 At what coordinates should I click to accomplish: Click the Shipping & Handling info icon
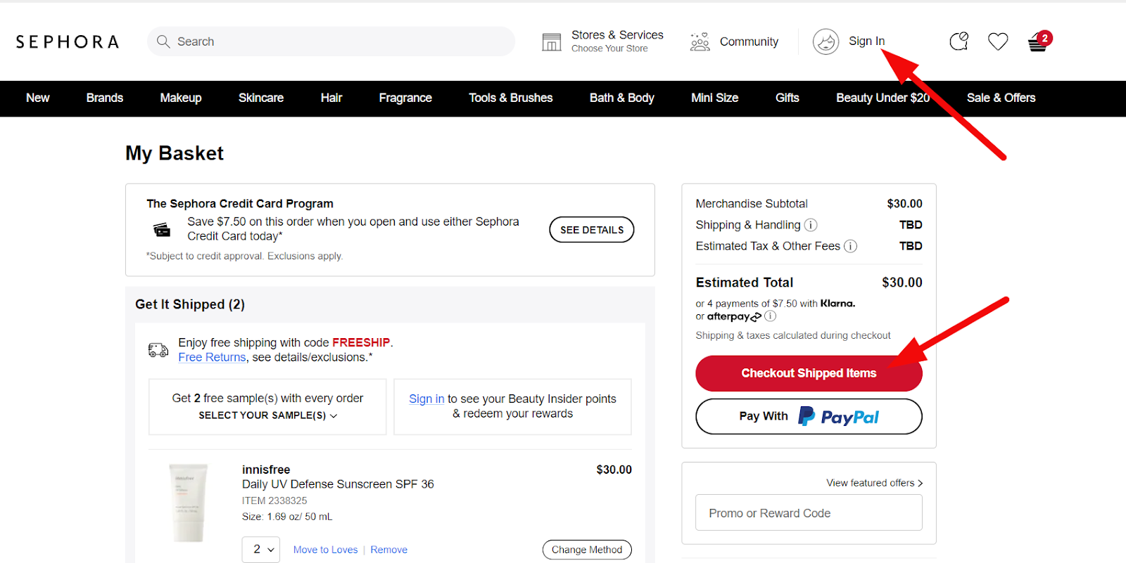click(x=811, y=225)
